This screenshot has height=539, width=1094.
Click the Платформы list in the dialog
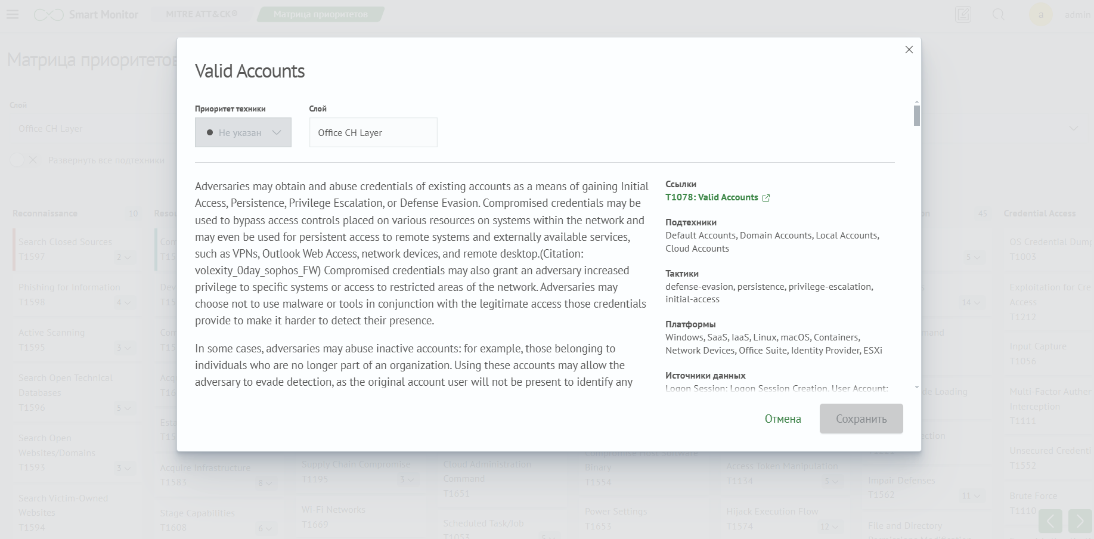point(774,344)
